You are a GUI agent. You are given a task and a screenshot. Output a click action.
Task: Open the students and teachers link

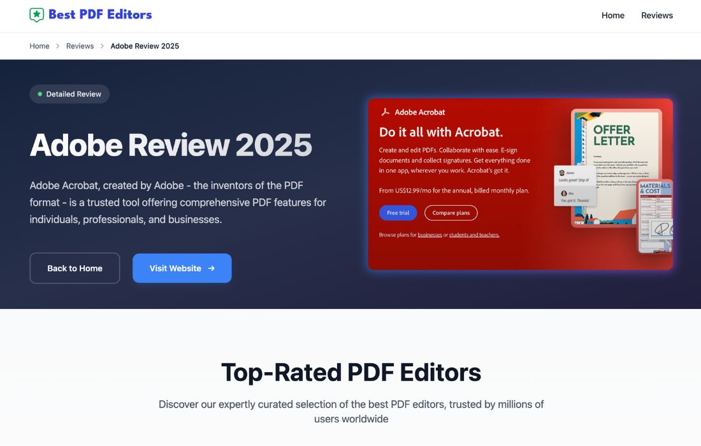tap(474, 235)
